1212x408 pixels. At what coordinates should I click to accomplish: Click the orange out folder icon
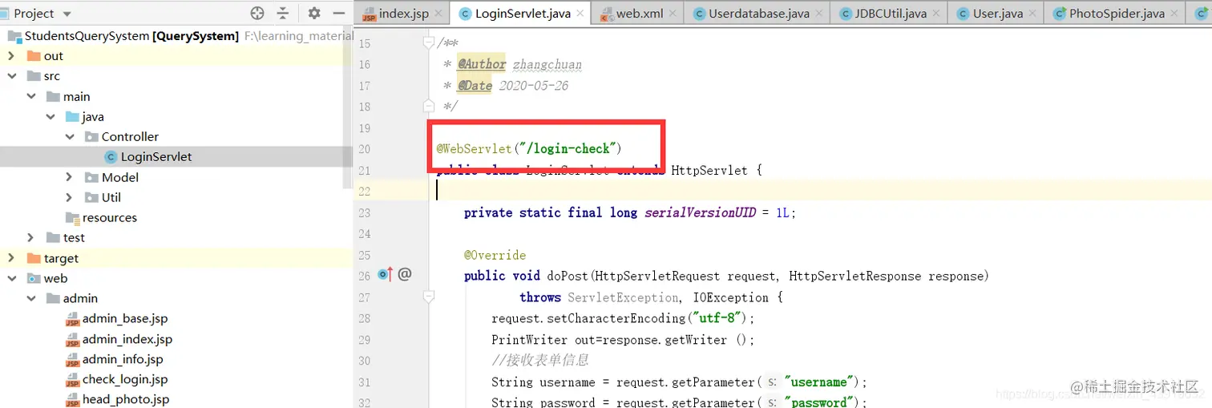click(34, 56)
